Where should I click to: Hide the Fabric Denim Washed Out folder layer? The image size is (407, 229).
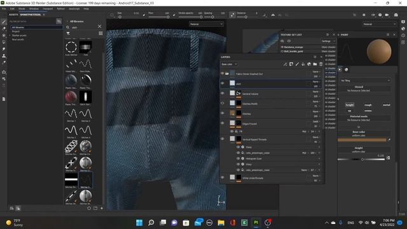tap(222, 74)
